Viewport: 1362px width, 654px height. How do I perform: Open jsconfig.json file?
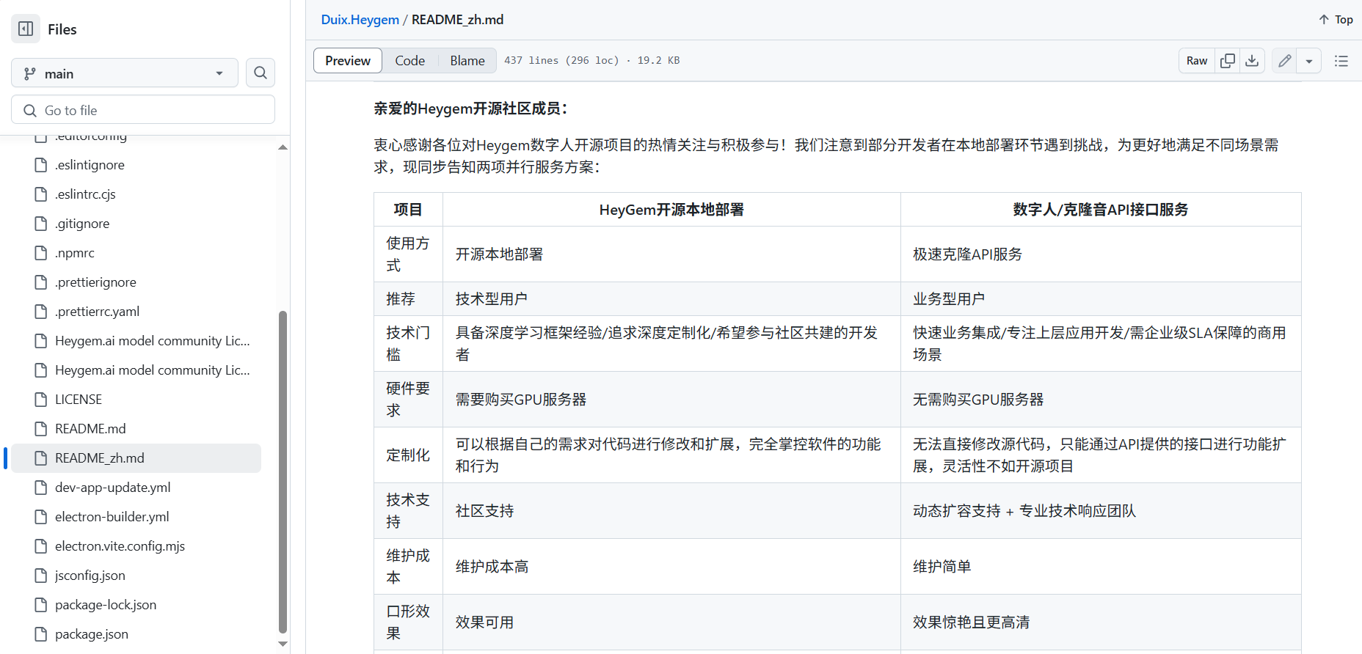[x=90, y=576]
